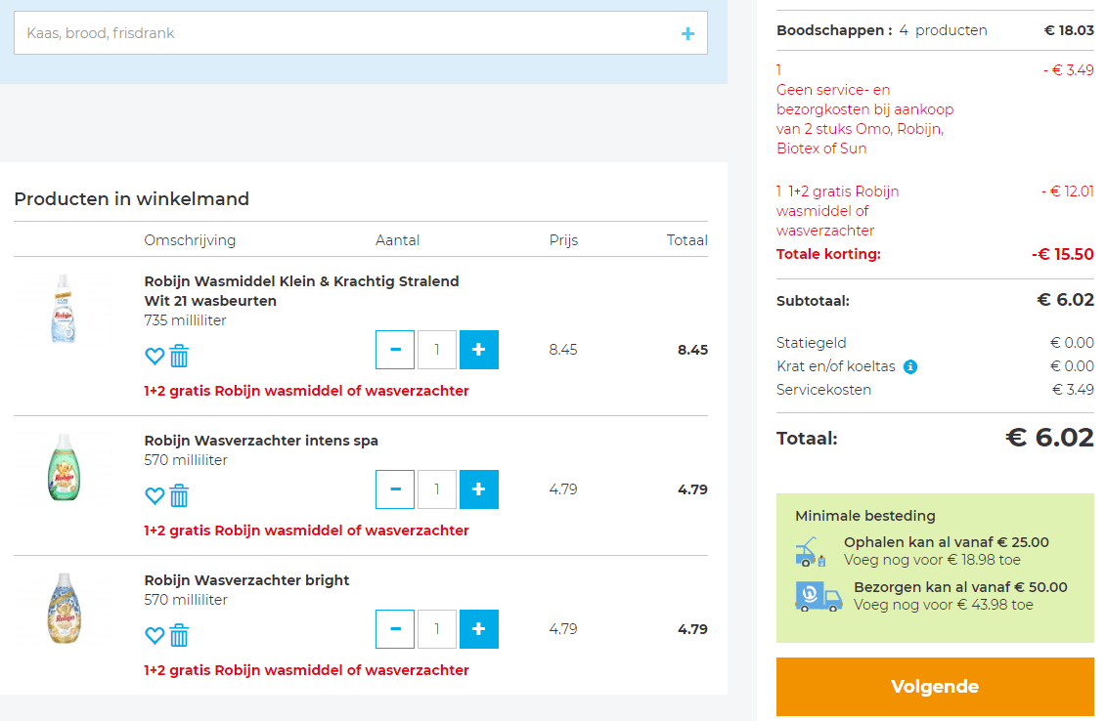Click quantity field of Wasverzachter bright
Viewport: 1106px width, 721px height.
[436, 628]
